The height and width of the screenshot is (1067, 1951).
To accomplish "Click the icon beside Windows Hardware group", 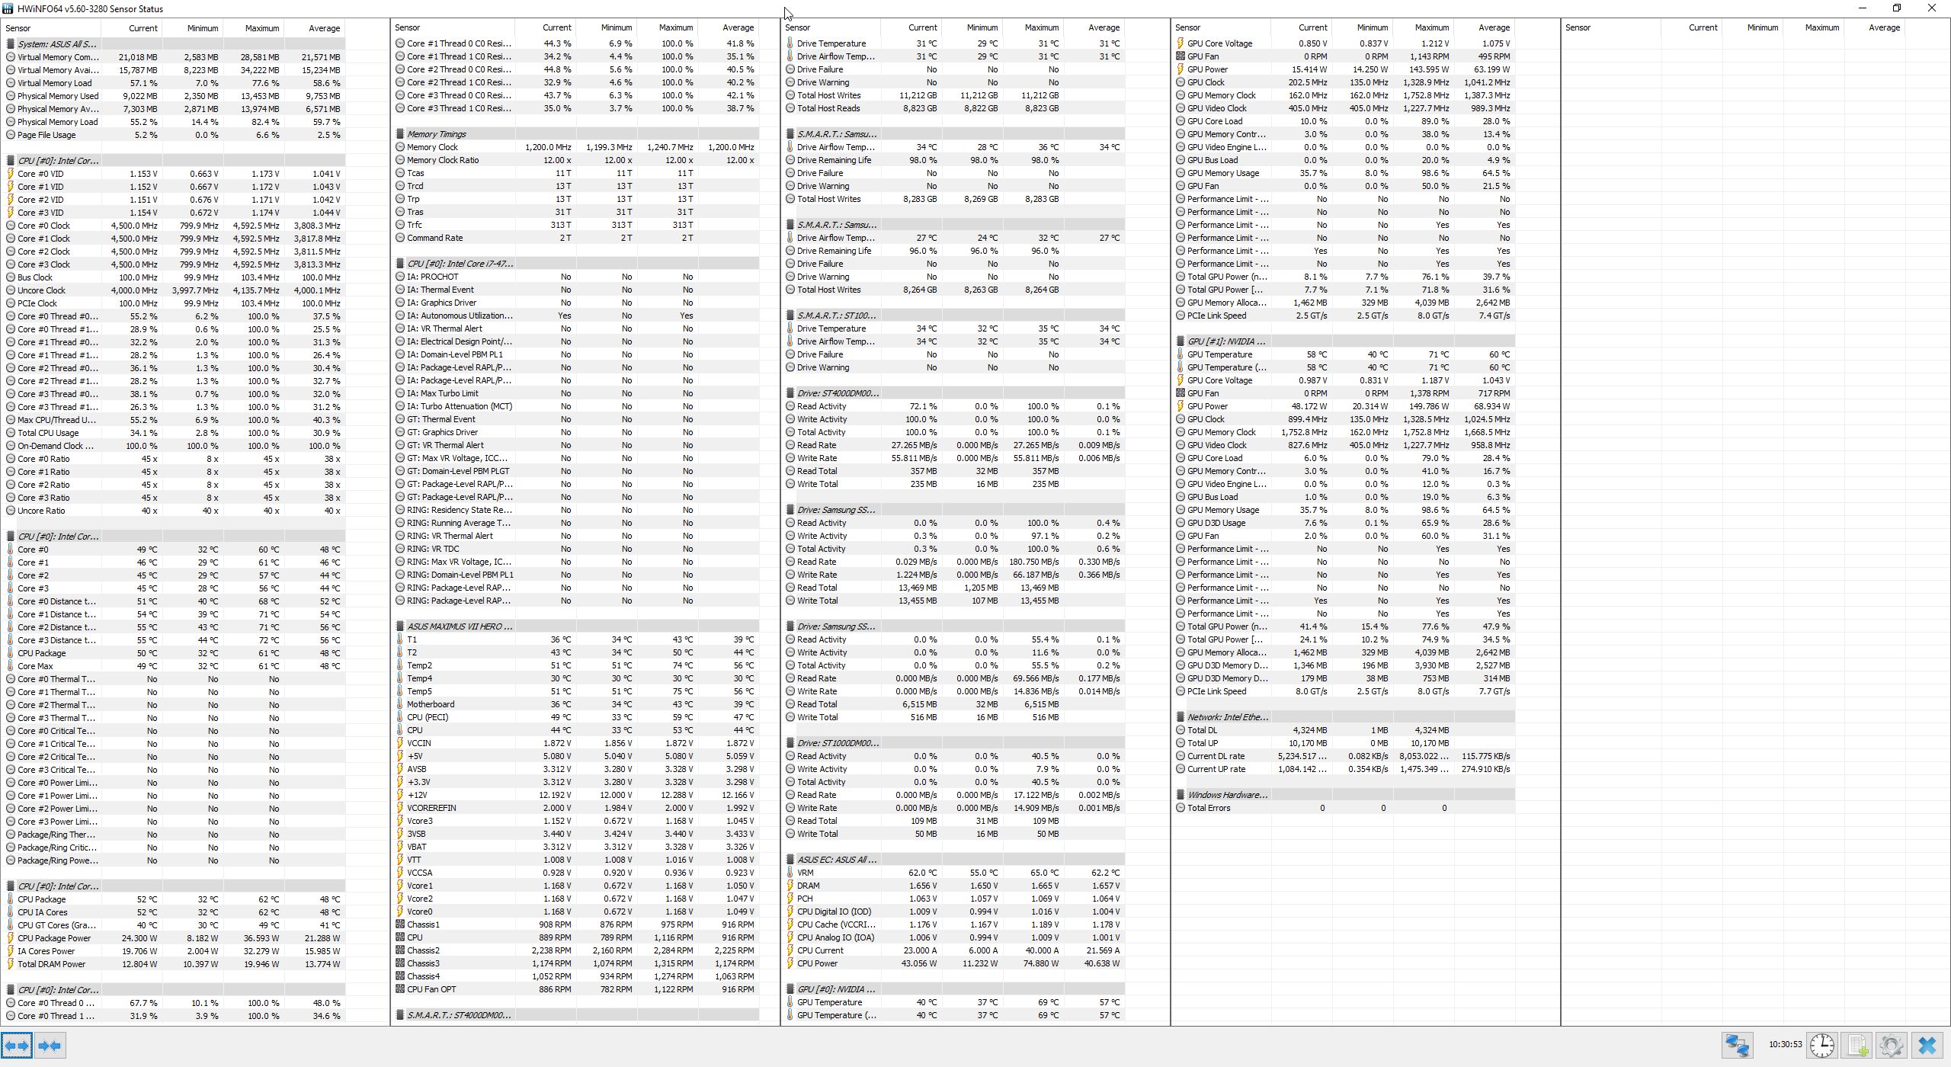I will click(x=1181, y=795).
